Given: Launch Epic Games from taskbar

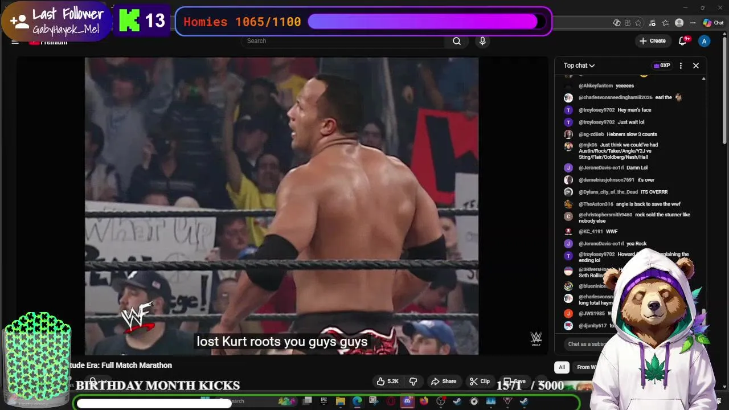Looking at the screenshot, I should click(323, 401).
